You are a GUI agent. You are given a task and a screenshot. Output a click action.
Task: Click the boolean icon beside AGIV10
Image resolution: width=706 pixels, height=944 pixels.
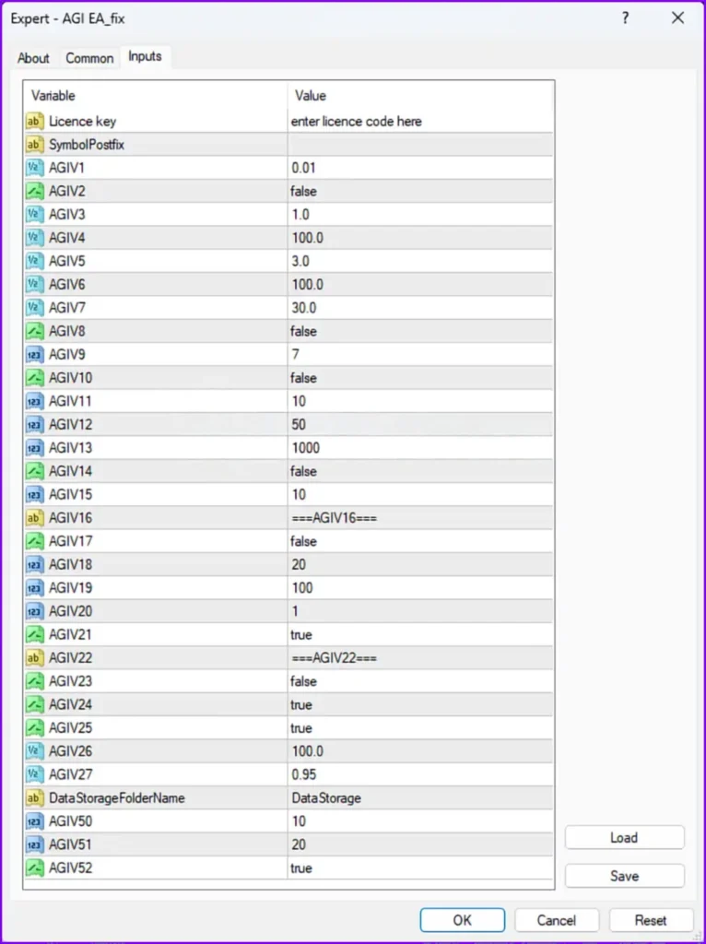[35, 378]
